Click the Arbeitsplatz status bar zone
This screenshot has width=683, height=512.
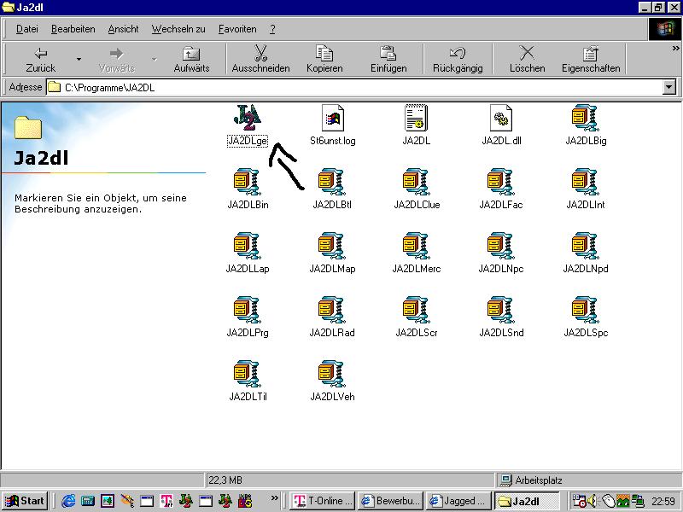[588, 480]
